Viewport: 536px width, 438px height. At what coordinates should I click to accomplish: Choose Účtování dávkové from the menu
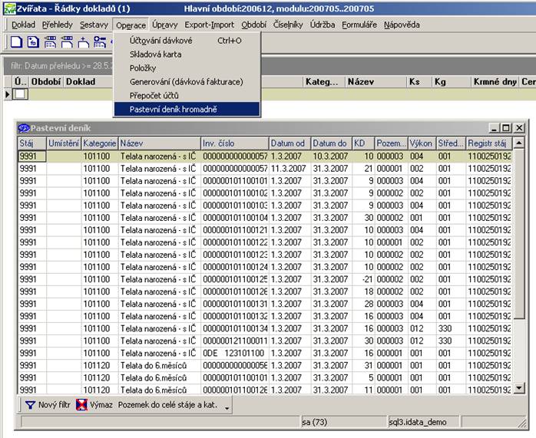click(187, 41)
